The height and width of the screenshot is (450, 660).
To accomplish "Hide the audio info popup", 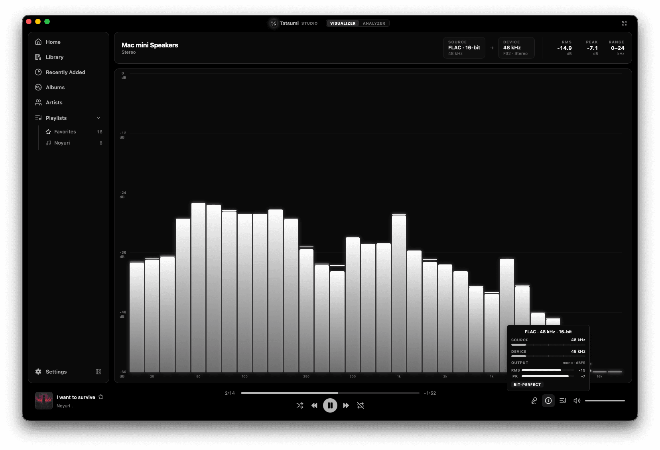I will click(x=548, y=401).
